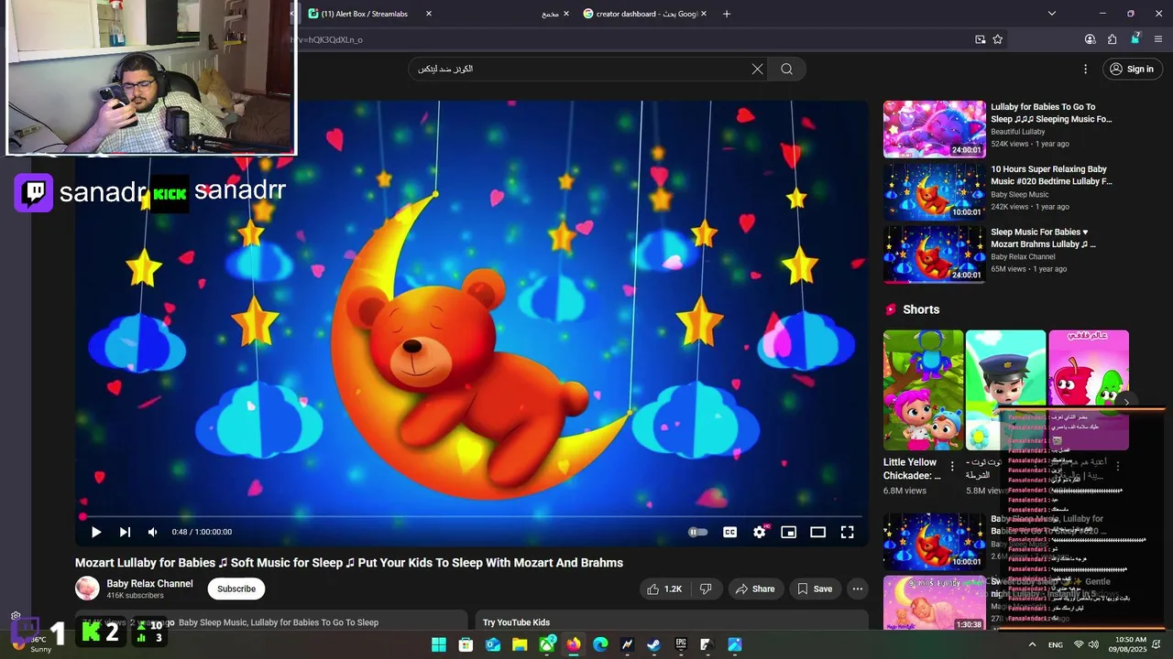Sign in to YouTube
The width and height of the screenshot is (1173, 659).
[x=1132, y=69]
